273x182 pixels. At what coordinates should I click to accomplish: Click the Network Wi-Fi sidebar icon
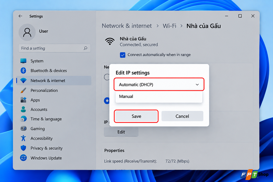tap(23, 81)
